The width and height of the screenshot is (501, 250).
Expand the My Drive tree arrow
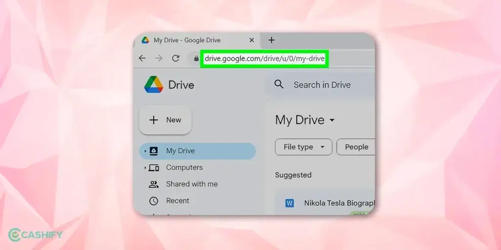(x=145, y=151)
